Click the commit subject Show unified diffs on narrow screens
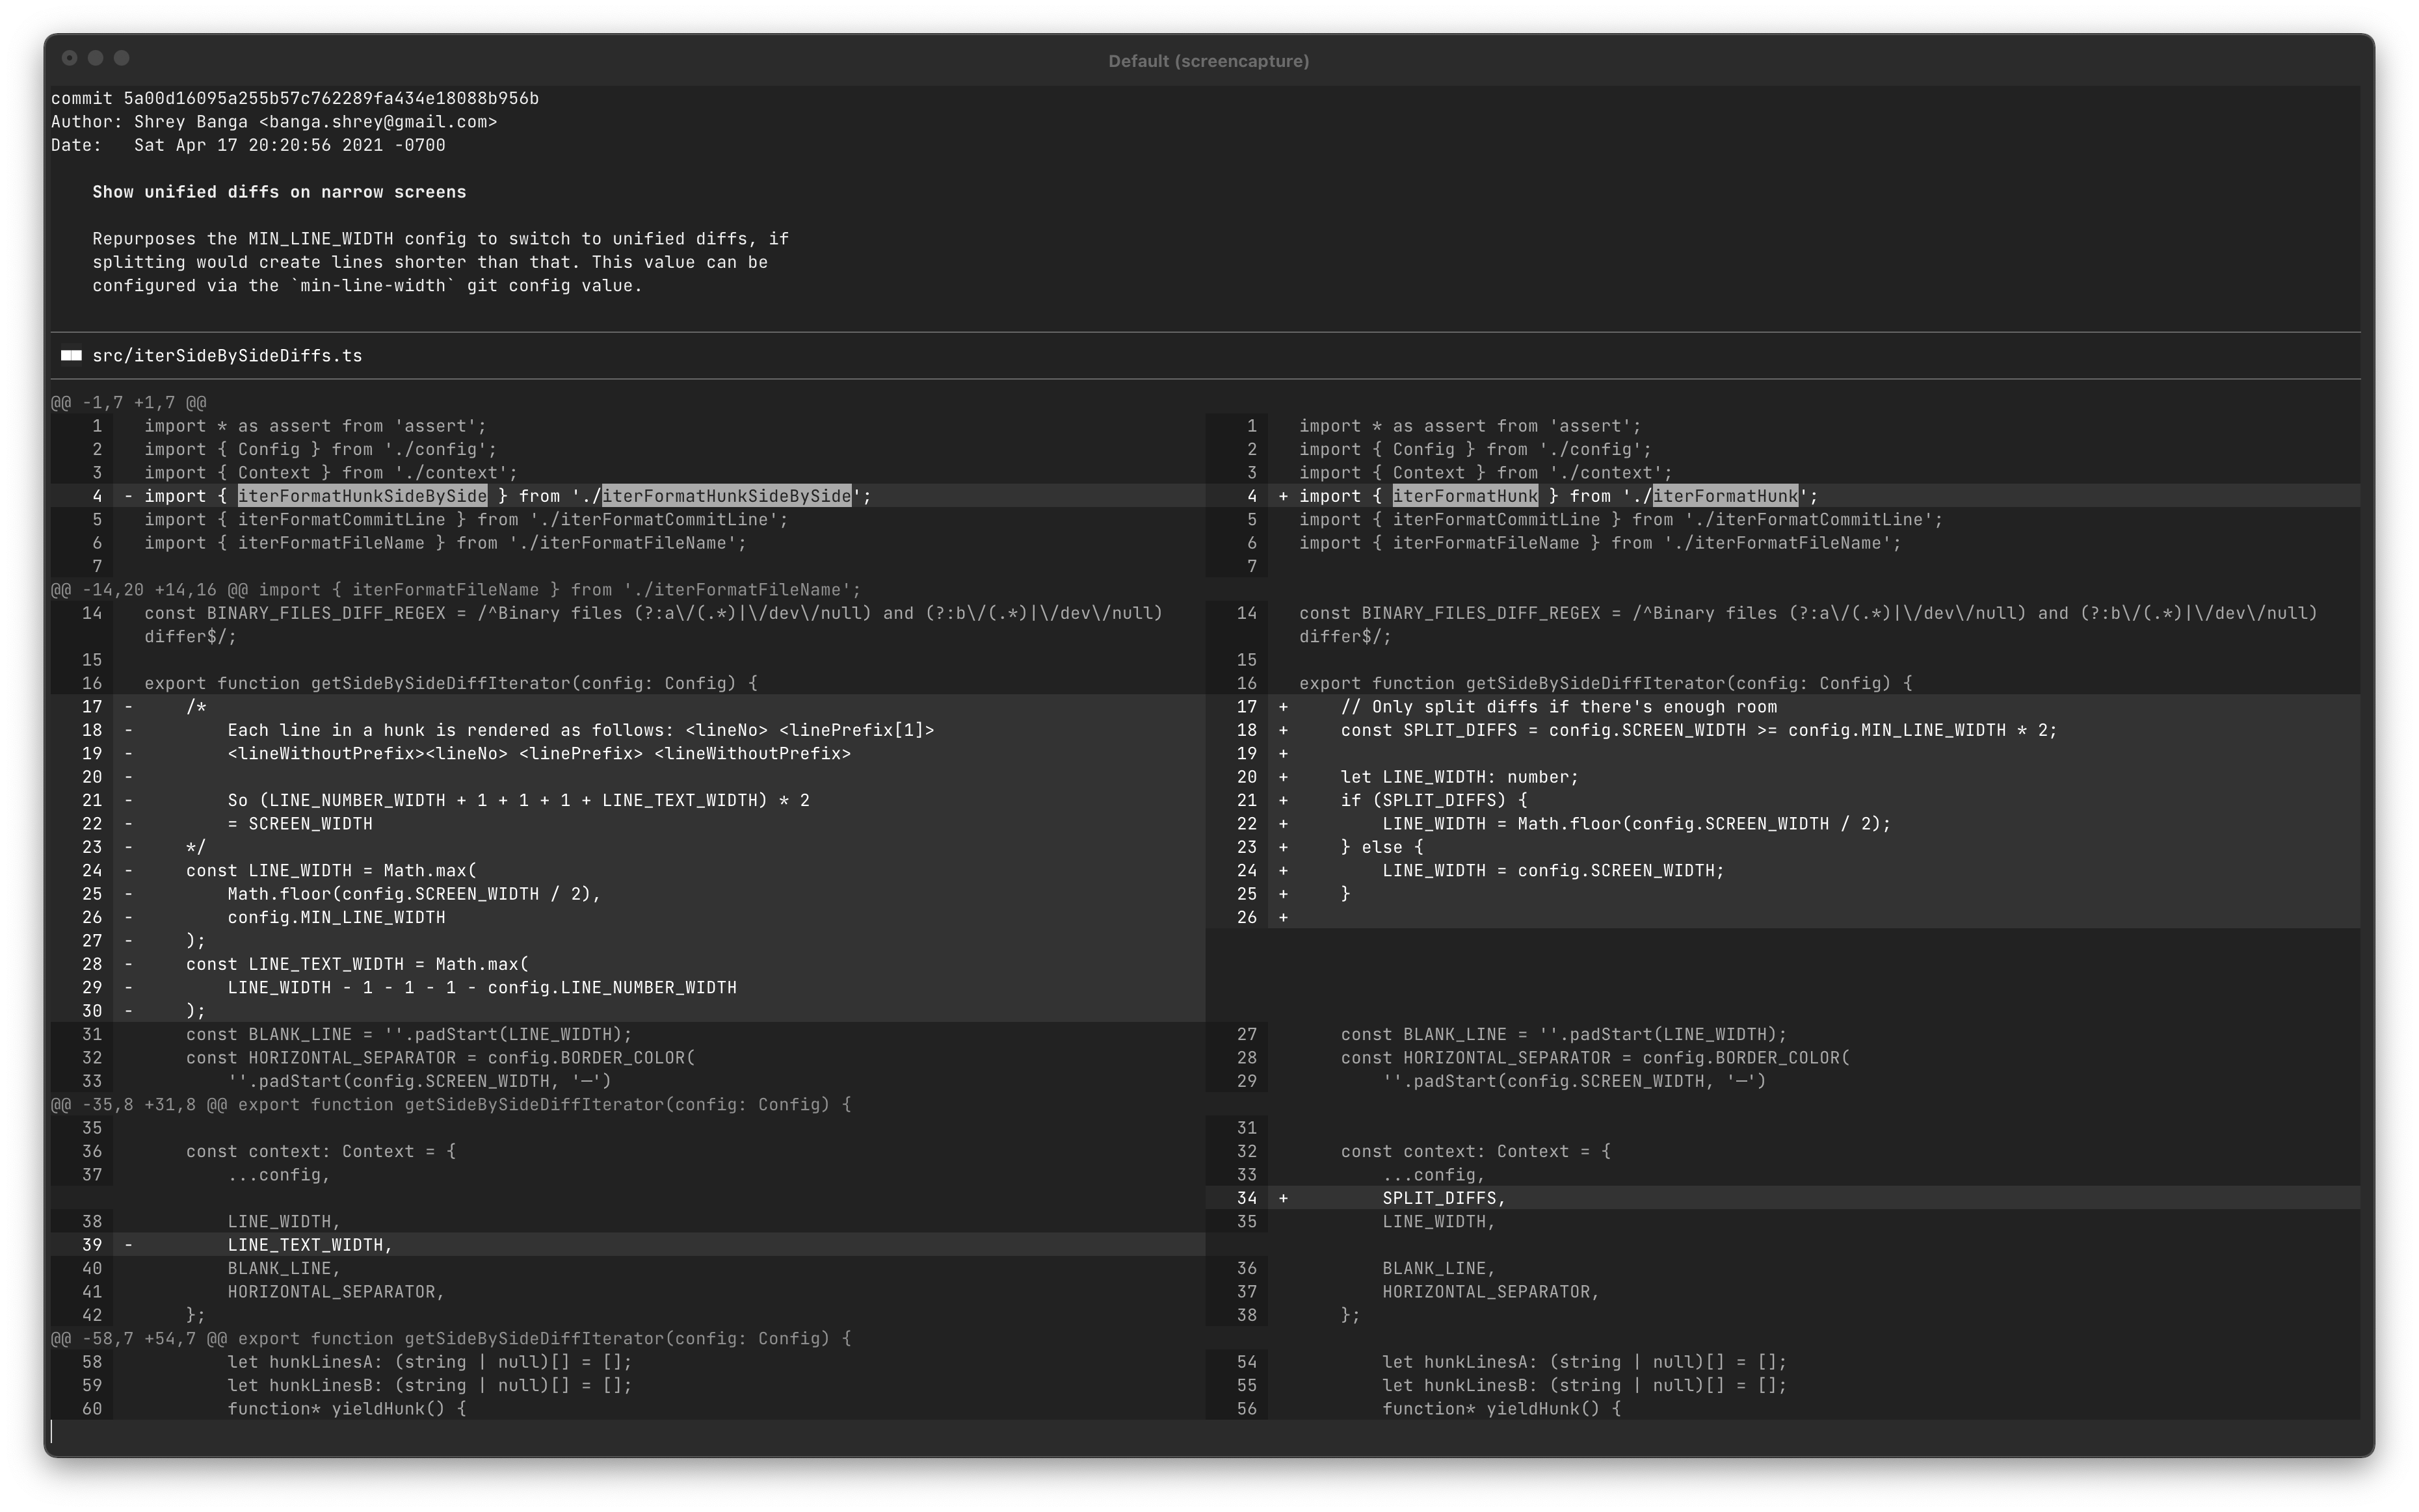Screen dimensions: 2419x1512 point(279,192)
